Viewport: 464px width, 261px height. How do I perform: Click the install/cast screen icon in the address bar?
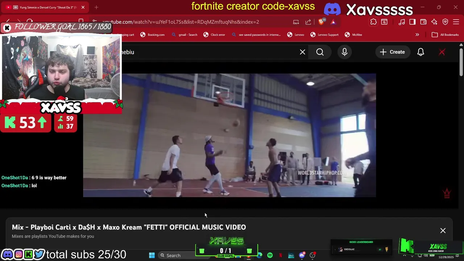(x=296, y=22)
